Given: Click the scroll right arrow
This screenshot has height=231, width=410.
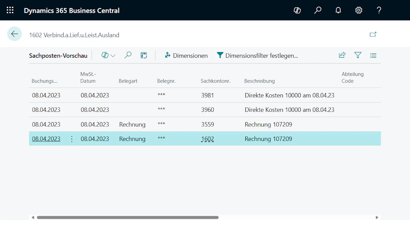Looking at the screenshot, I should [x=377, y=217].
